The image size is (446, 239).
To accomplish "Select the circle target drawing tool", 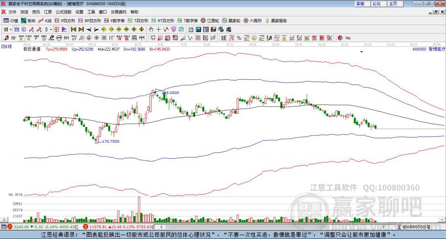I will coord(89,38).
